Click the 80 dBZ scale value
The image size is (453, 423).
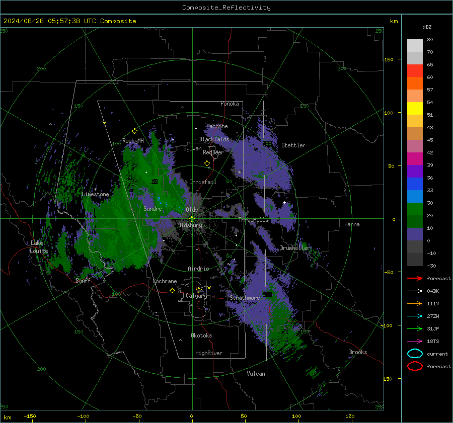pos(430,40)
